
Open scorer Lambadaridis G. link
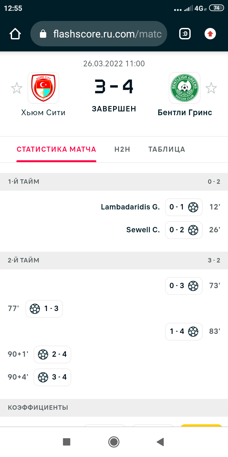click(x=130, y=207)
